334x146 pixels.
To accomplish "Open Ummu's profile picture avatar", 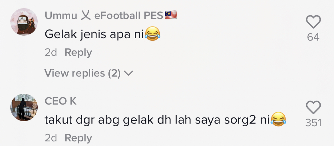I will click(x=24, y=22).
